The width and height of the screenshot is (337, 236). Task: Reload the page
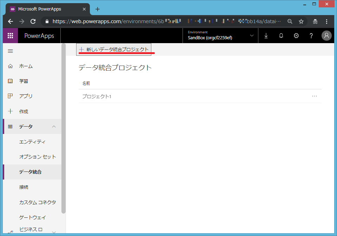(33, 21)
